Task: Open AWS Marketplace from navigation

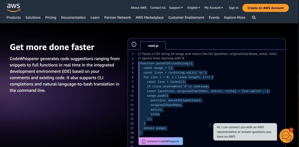Action: point(149,18)
